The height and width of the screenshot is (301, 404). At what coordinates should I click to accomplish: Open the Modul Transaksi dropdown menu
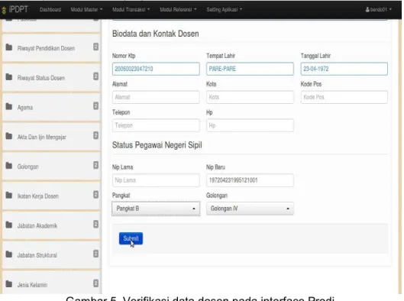point(131,9)
